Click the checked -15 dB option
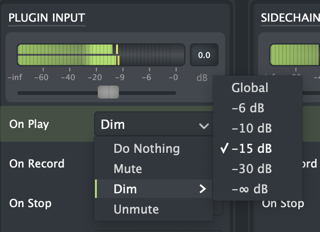This screenshot has height=232, width=320. point(252,149)
